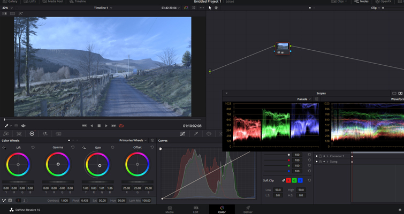Switch to the Deliver page tab

[248, 210]
